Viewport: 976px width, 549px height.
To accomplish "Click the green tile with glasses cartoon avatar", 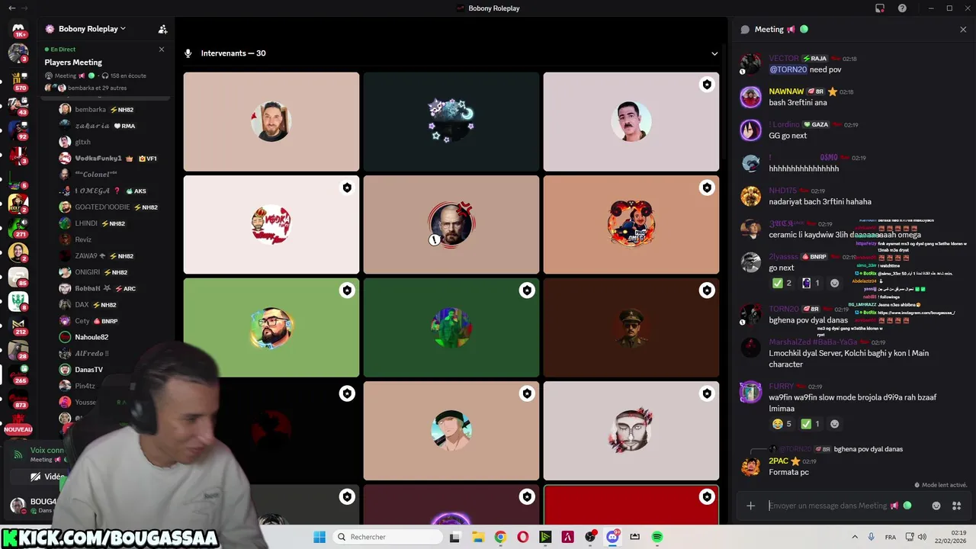I will click(271, 327).
